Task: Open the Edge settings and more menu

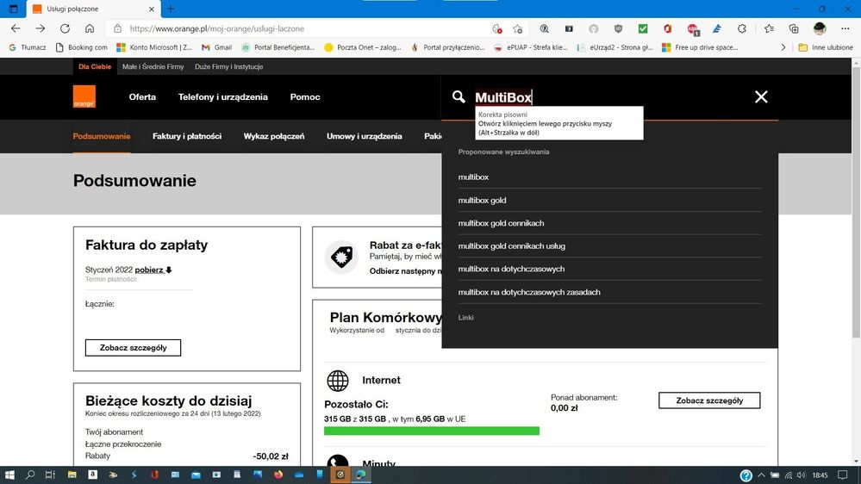Action: click(x=844, y=28)
